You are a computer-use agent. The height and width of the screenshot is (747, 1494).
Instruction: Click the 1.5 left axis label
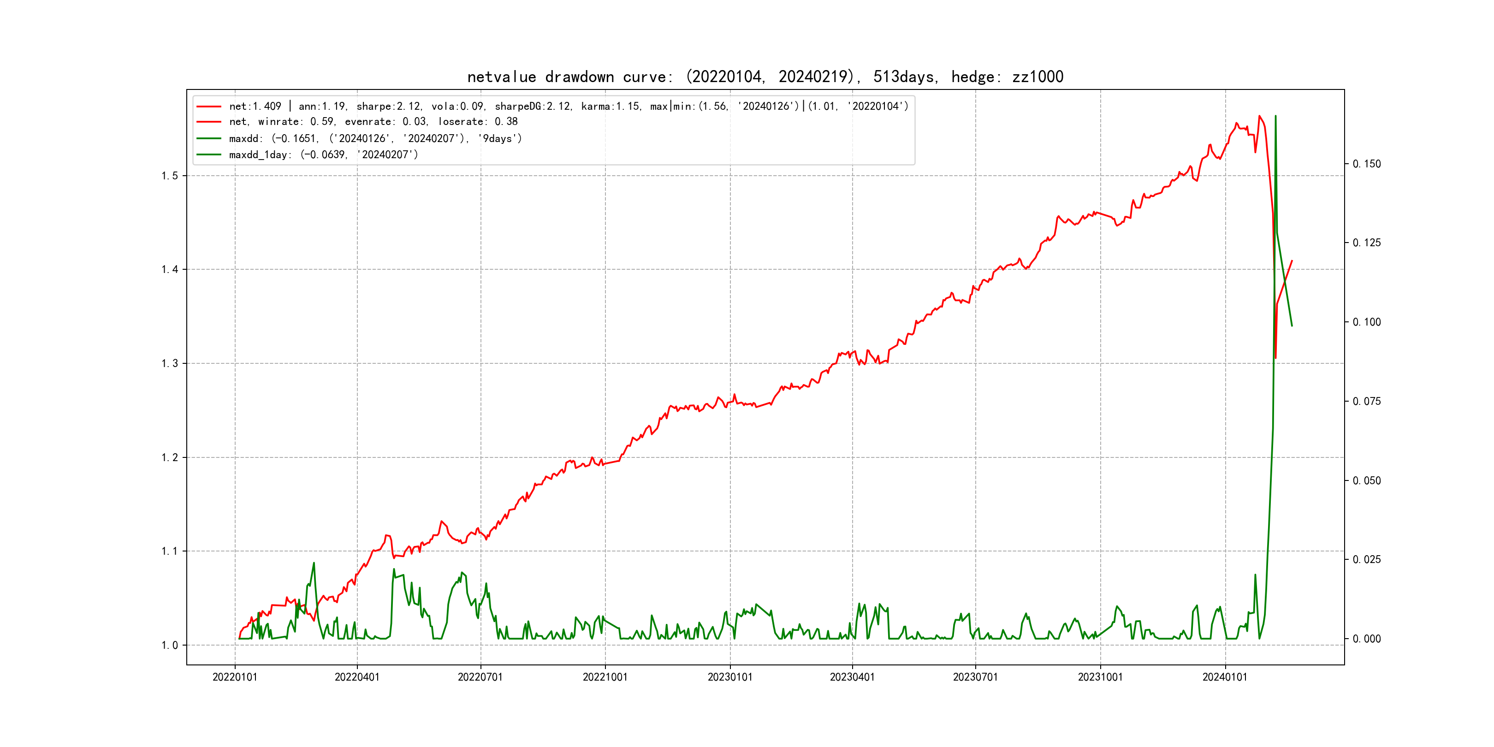coord(170,176)
